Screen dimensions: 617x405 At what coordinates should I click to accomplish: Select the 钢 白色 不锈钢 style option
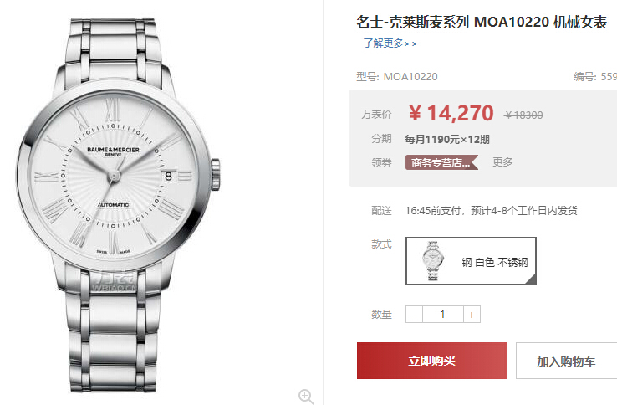click(471, 261)
